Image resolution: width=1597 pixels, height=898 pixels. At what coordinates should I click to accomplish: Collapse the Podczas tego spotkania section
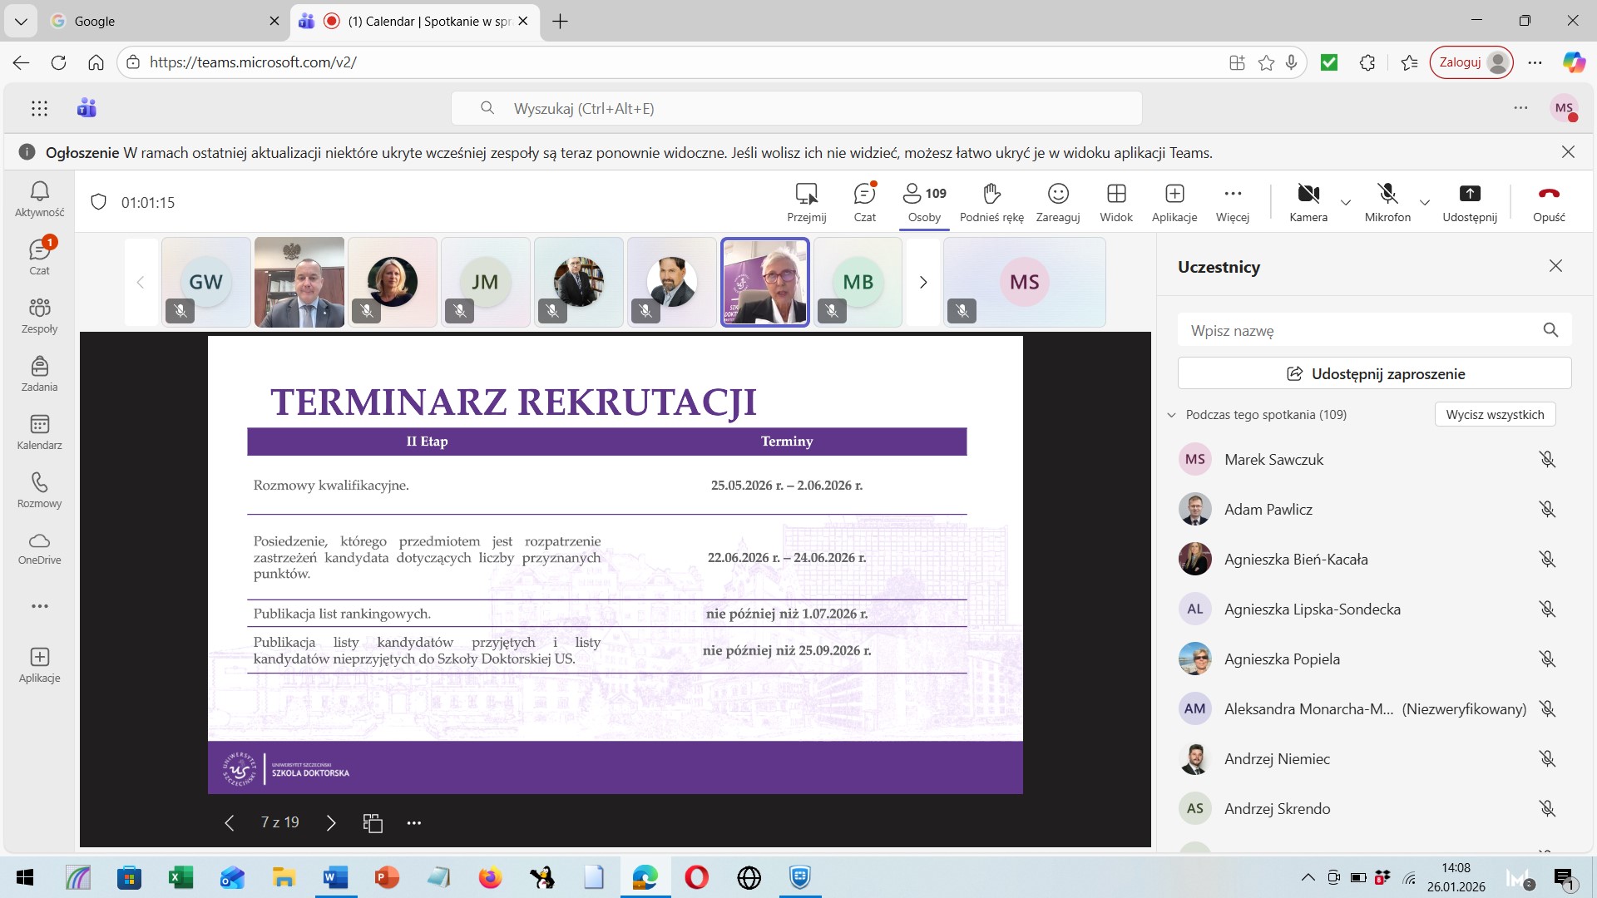click(1172, 415)
